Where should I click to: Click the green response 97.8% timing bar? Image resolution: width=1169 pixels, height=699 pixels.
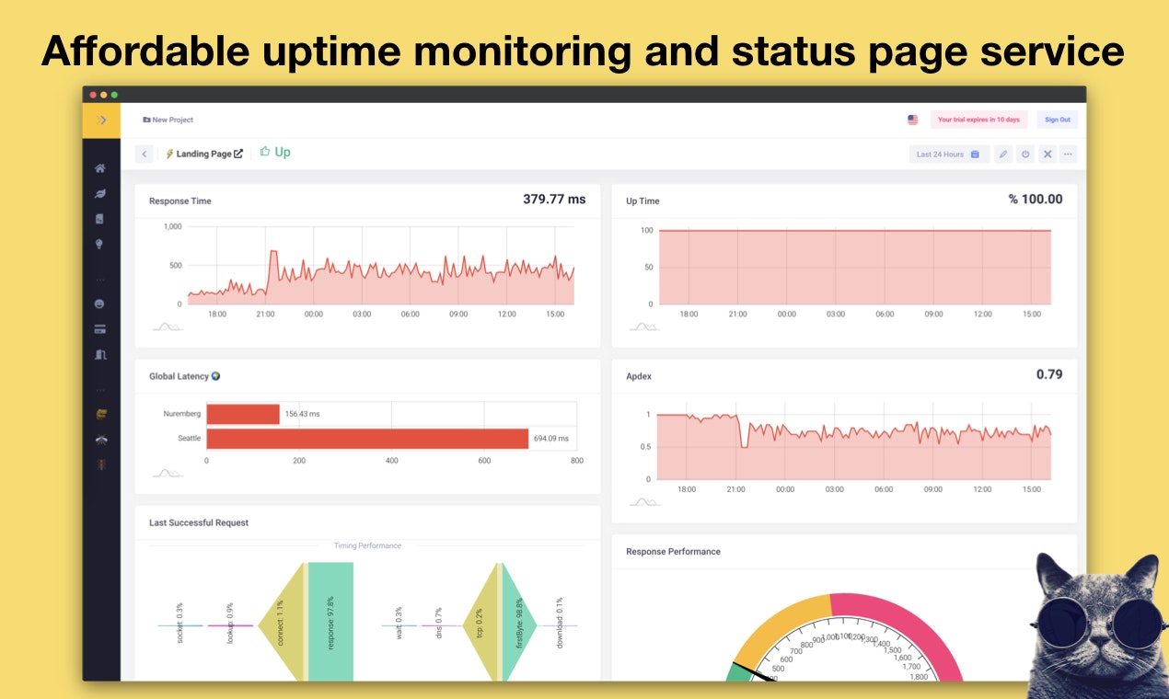[x=331, y=622]
